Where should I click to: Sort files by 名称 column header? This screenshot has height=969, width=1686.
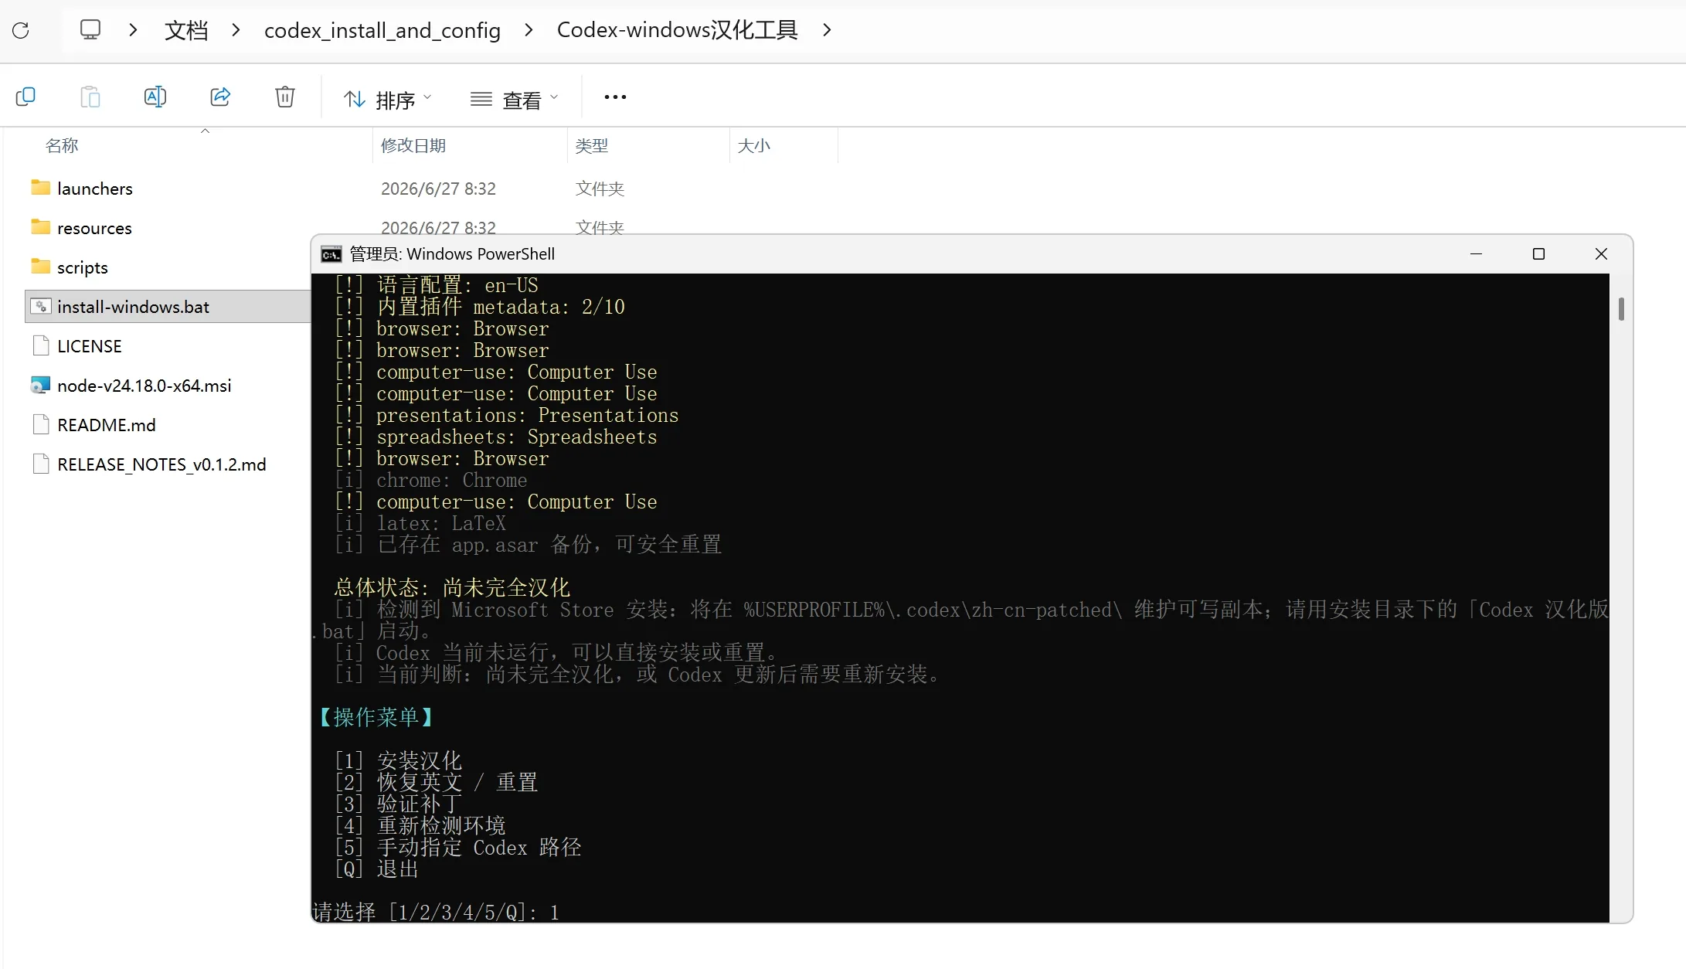click(x=62, y=145)
